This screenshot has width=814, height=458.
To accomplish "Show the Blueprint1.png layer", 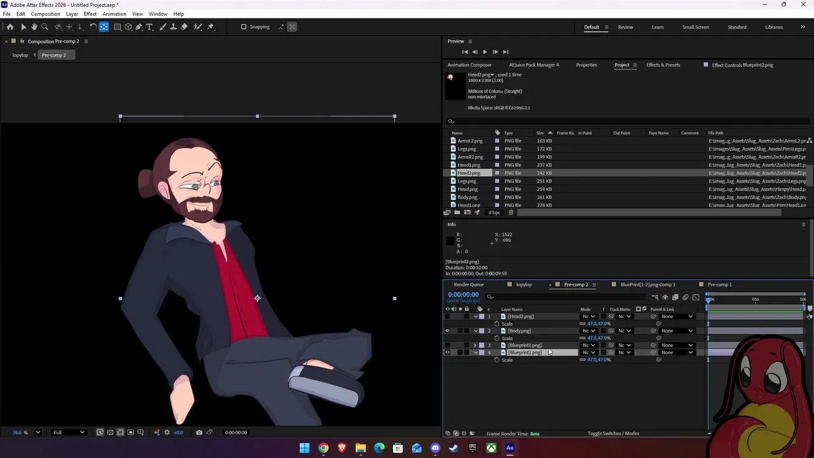I will tap(447, 345).
